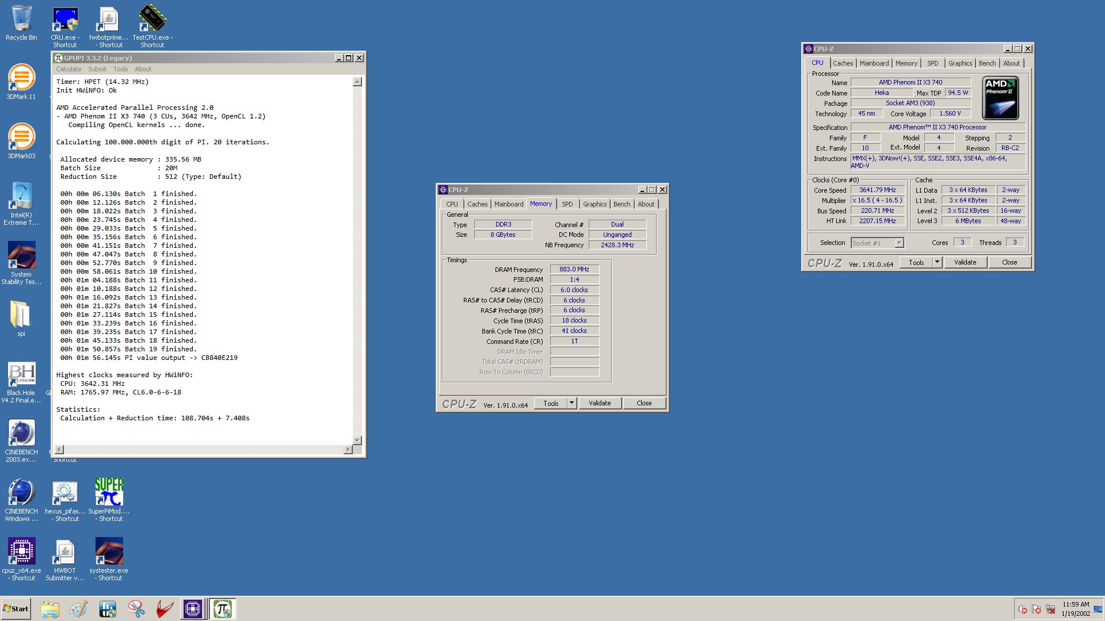This screenshot has width=1105, height=621.
Task: Open the CRU.exe shortcut desktop icon
Action: click(x=65, y=26)
